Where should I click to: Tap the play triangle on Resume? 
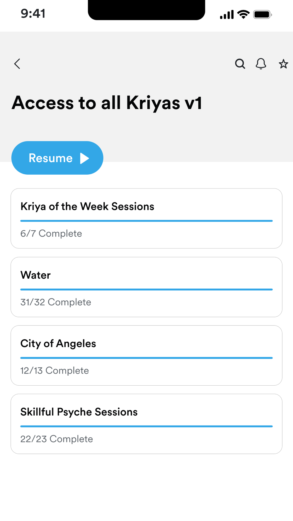84,158
